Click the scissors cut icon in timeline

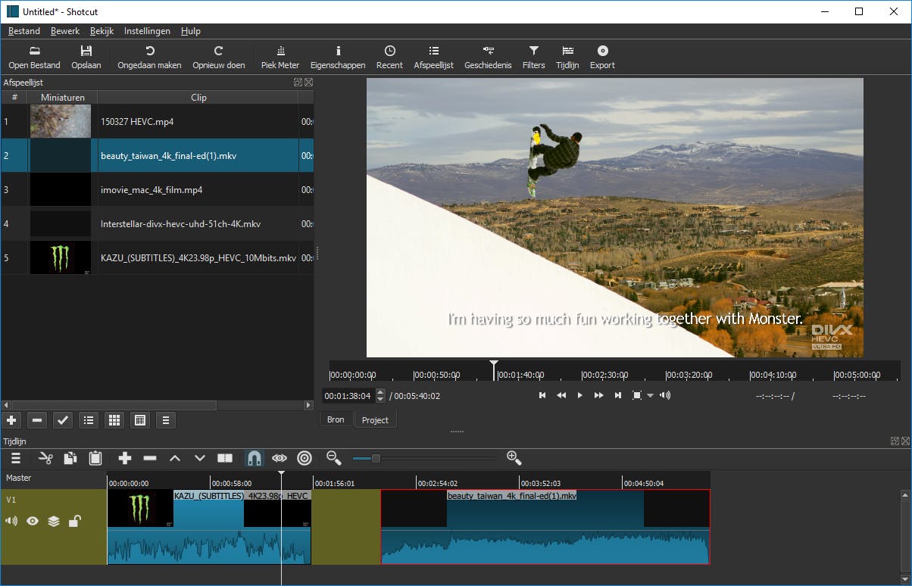tap(45, 458)
